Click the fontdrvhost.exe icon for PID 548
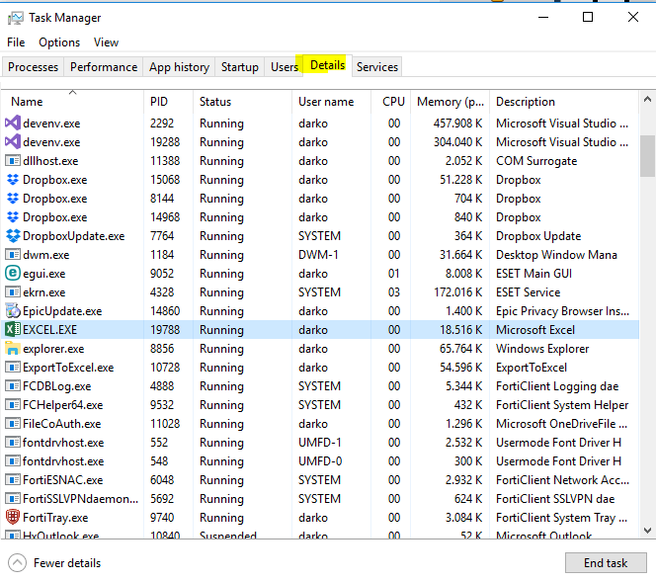Image resolution: width=656 pixels, height=581 pixels. point(13,461)
